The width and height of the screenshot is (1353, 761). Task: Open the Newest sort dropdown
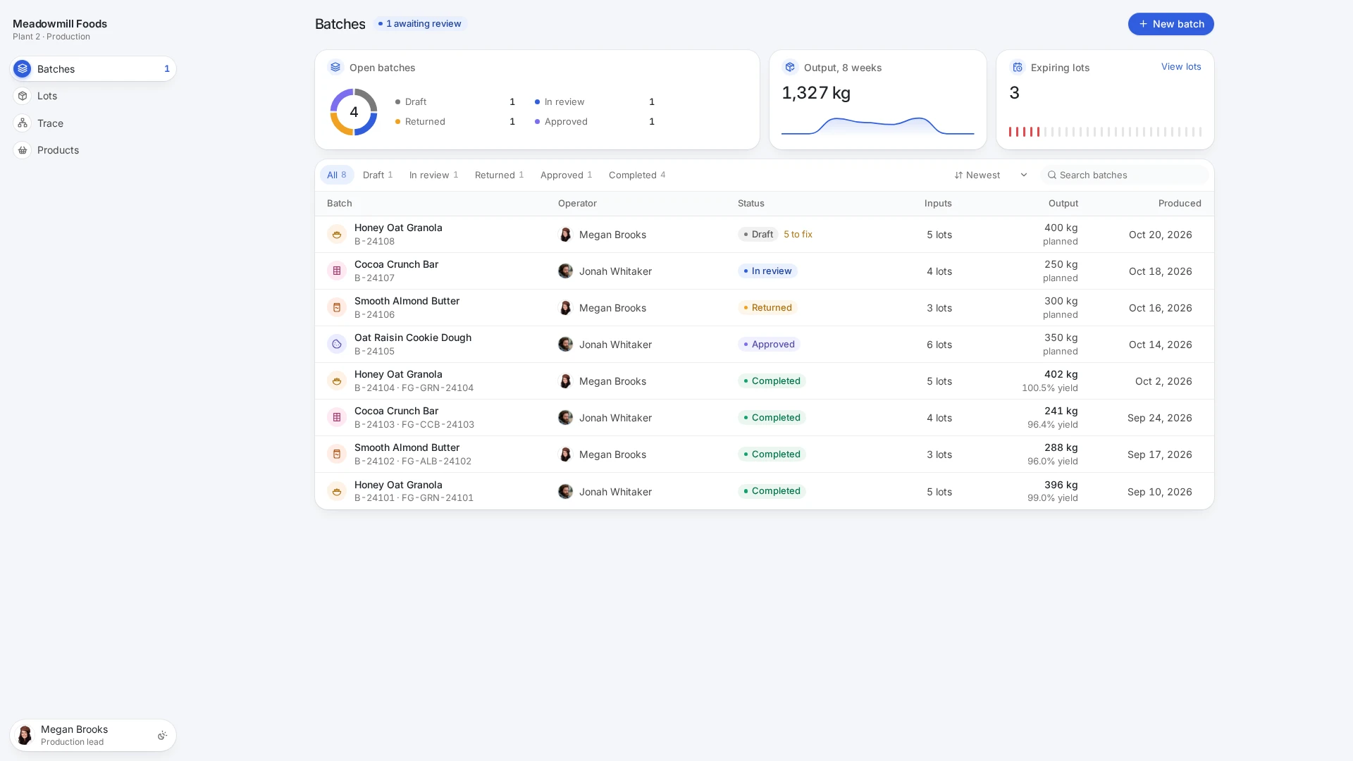pos(991,175)
